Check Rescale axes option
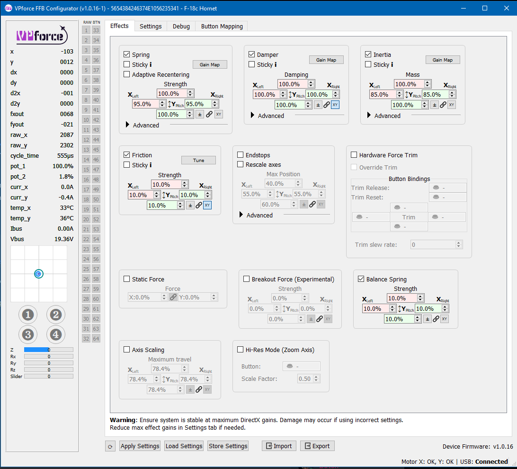 [241, 164]
